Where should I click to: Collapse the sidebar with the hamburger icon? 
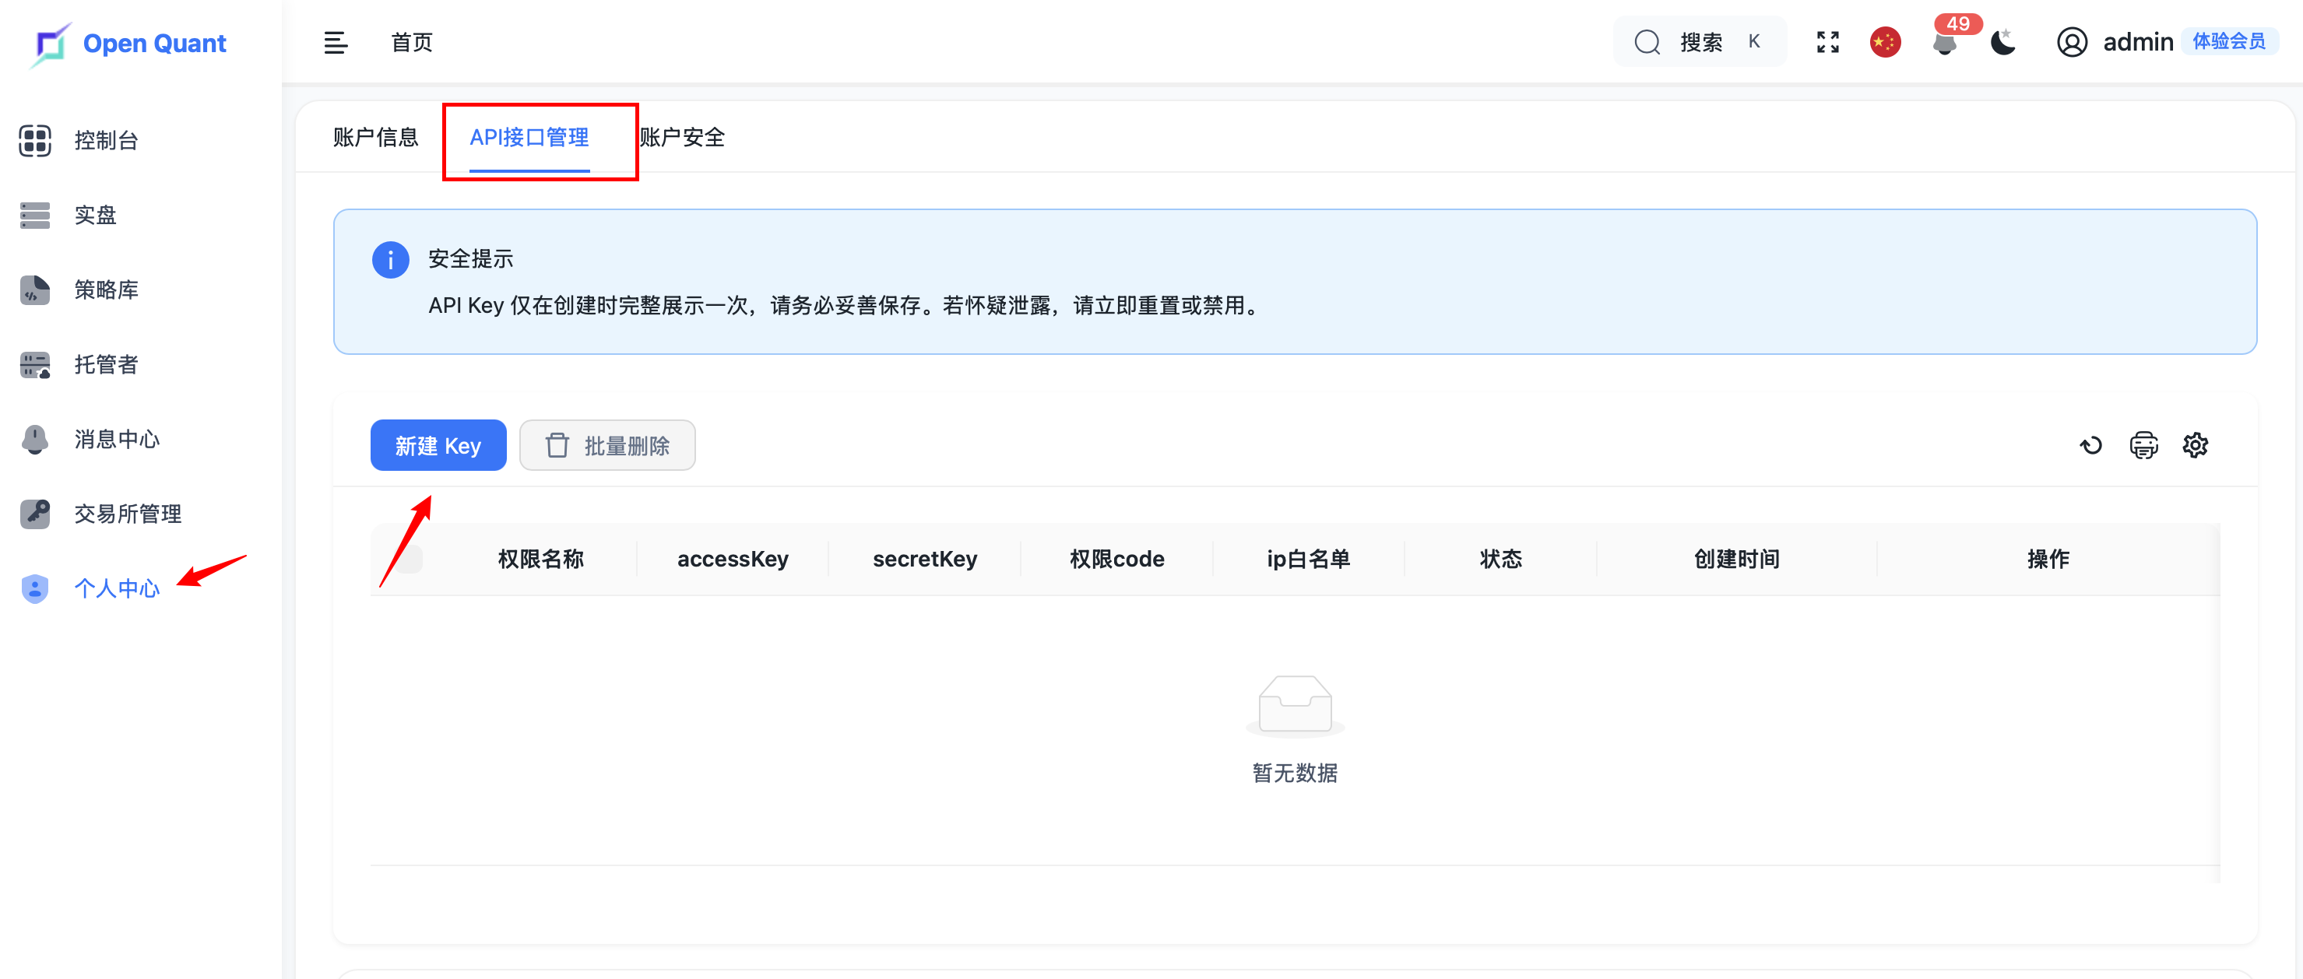coord(336,42)
